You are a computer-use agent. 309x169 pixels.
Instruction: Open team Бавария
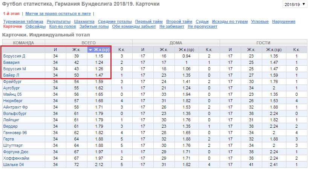(11, 62)
